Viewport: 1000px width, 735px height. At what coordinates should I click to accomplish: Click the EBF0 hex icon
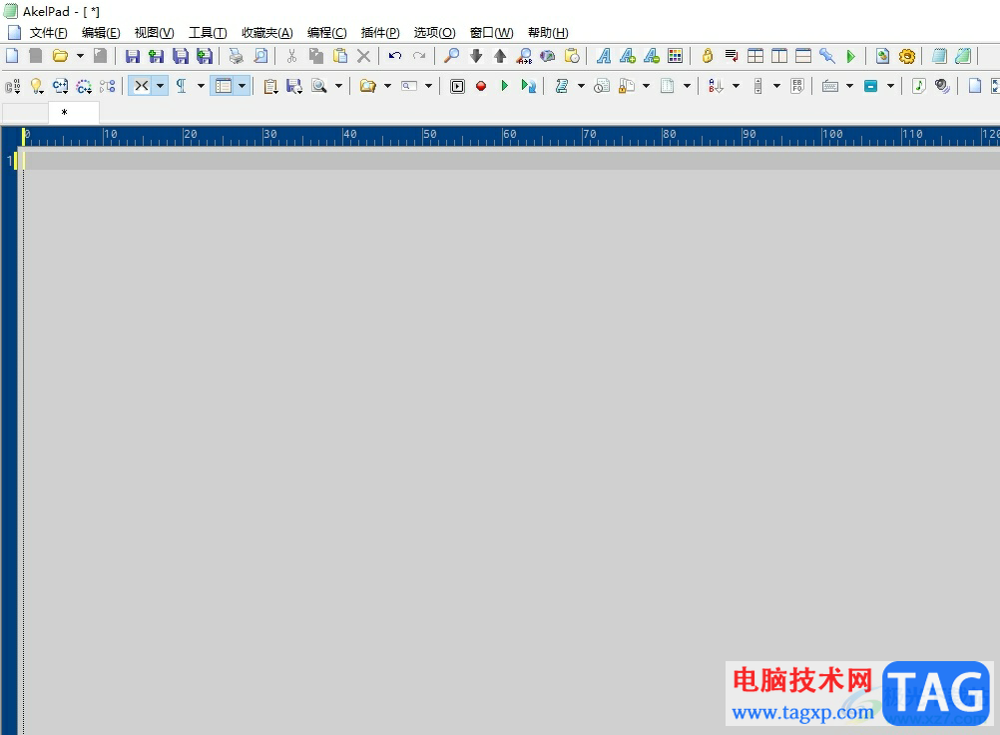(x=797, y=86)
